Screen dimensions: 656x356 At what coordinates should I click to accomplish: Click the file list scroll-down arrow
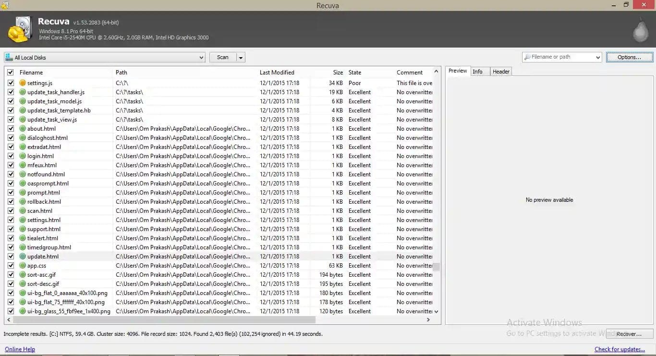(437, 311)
